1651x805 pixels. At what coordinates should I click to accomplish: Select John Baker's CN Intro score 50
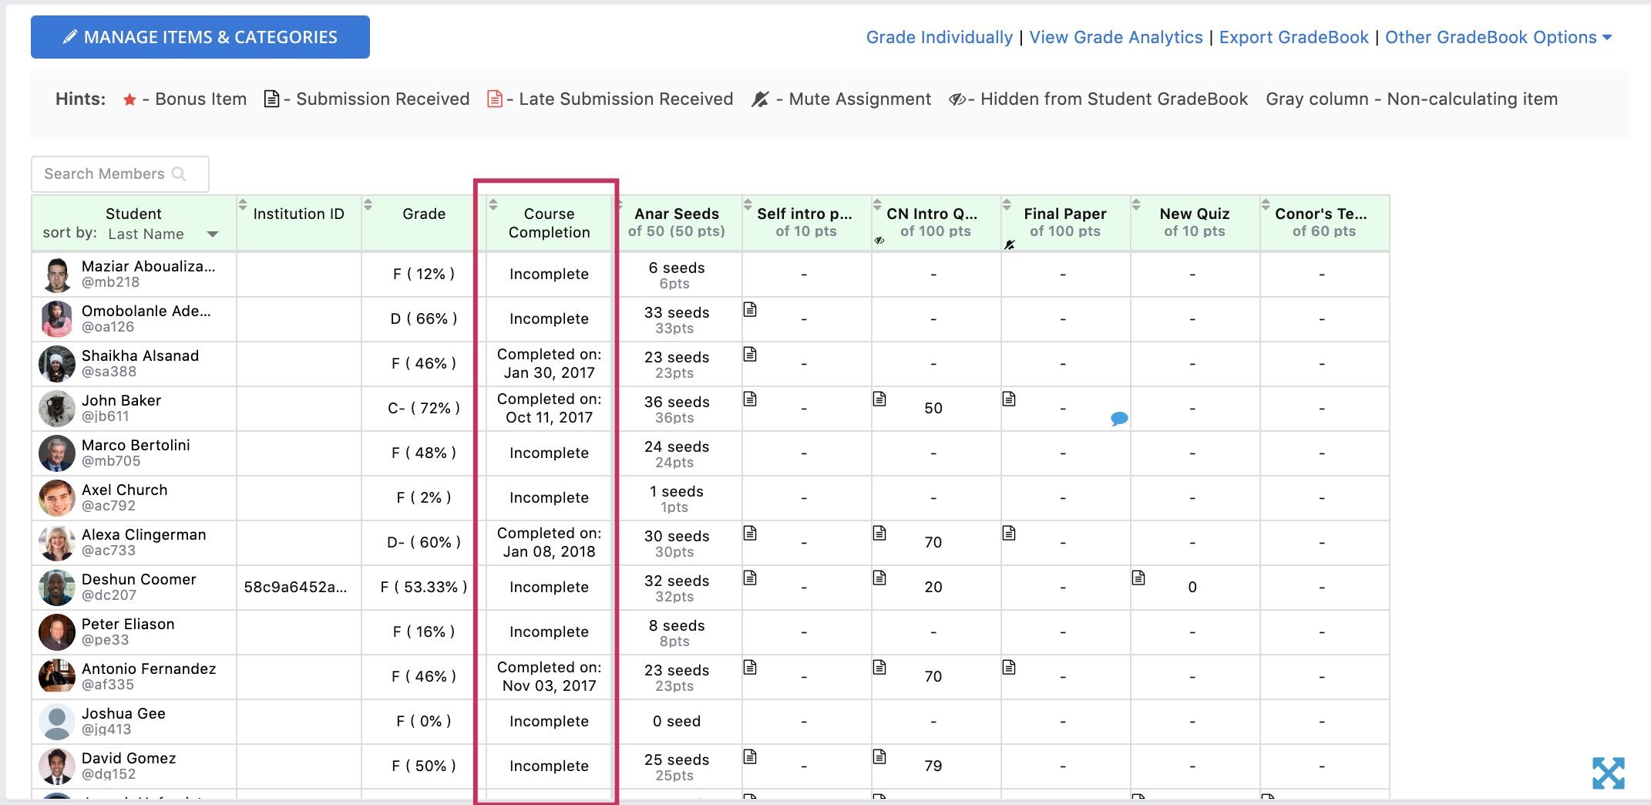tap(933, 408)
